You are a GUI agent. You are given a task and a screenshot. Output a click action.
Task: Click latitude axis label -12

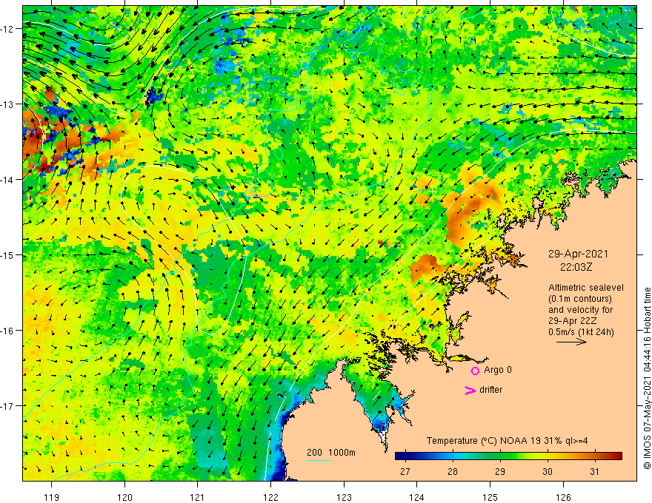tap(7, 29)
